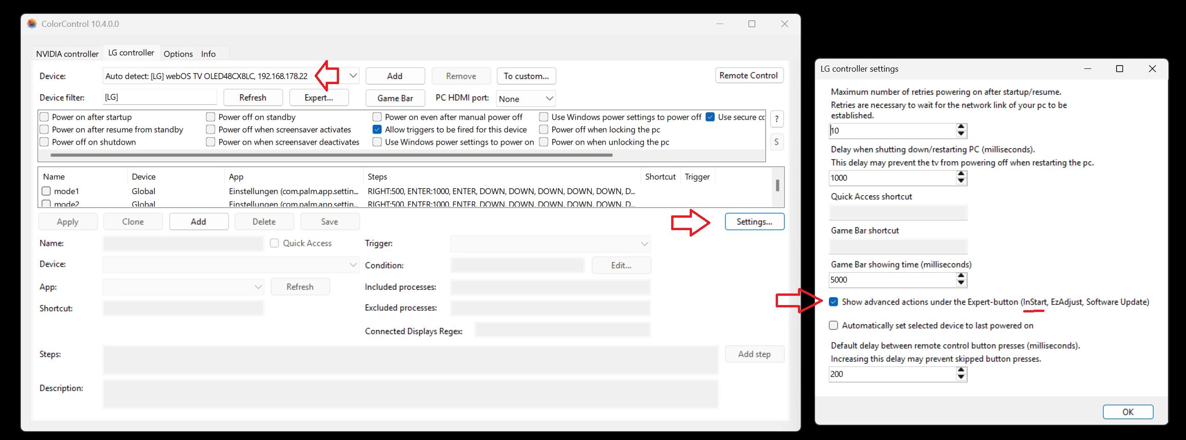Click the Apply preset button

coord(68,221)
